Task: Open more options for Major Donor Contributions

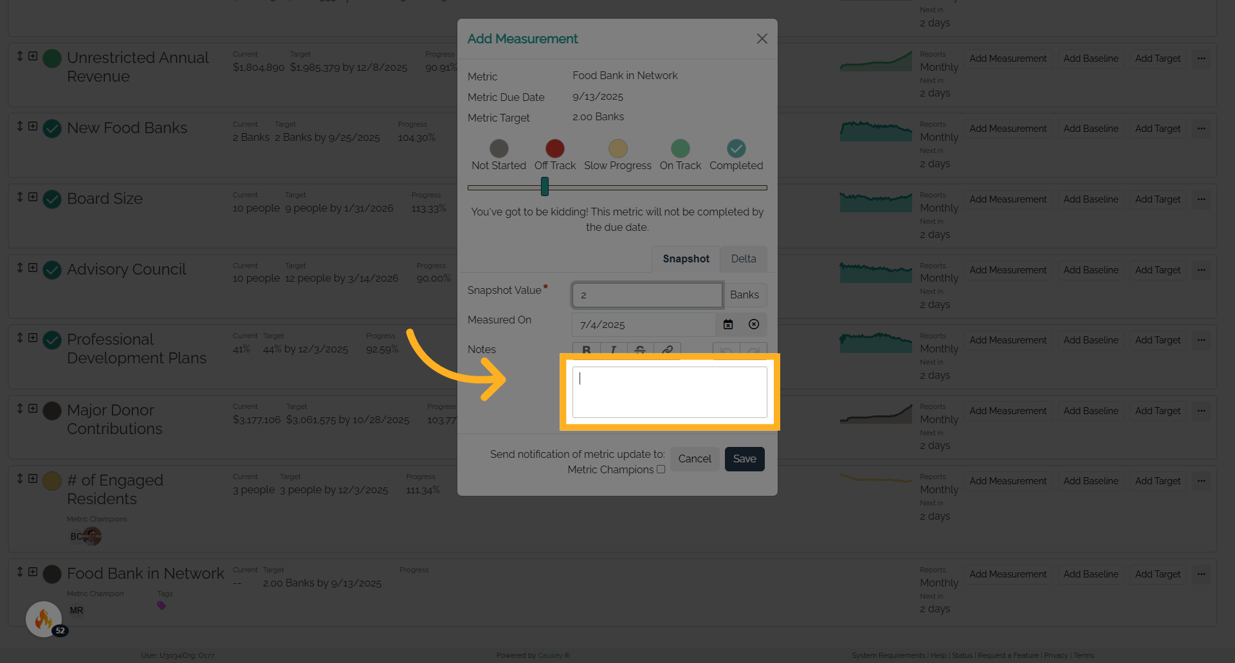Action: click(1202, 411)
